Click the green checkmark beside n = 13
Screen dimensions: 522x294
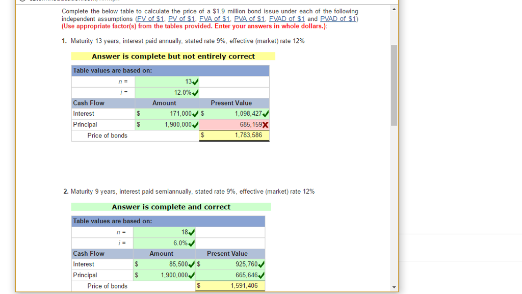tap(194, 82)
